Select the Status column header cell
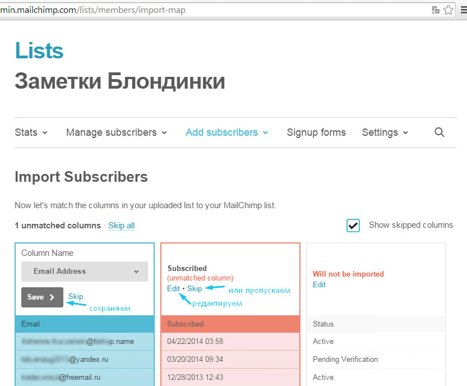 pos(376,324)
